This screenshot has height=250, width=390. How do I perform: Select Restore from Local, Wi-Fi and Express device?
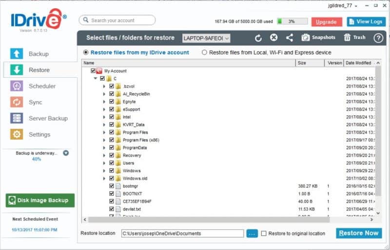tap(204, 53)
